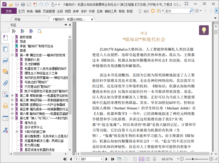This screenshot has height=163, width=219.
Task: Click the orange heart favorites icon
Action: (x=153, y=11)
